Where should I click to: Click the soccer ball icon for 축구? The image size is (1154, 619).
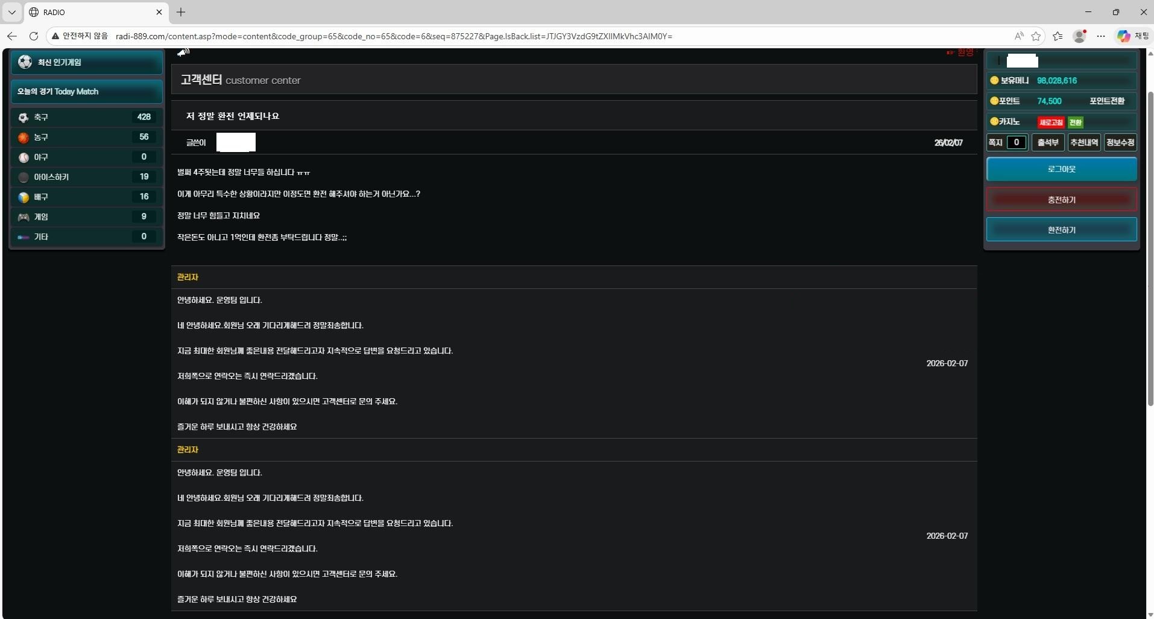click(24, 118)
